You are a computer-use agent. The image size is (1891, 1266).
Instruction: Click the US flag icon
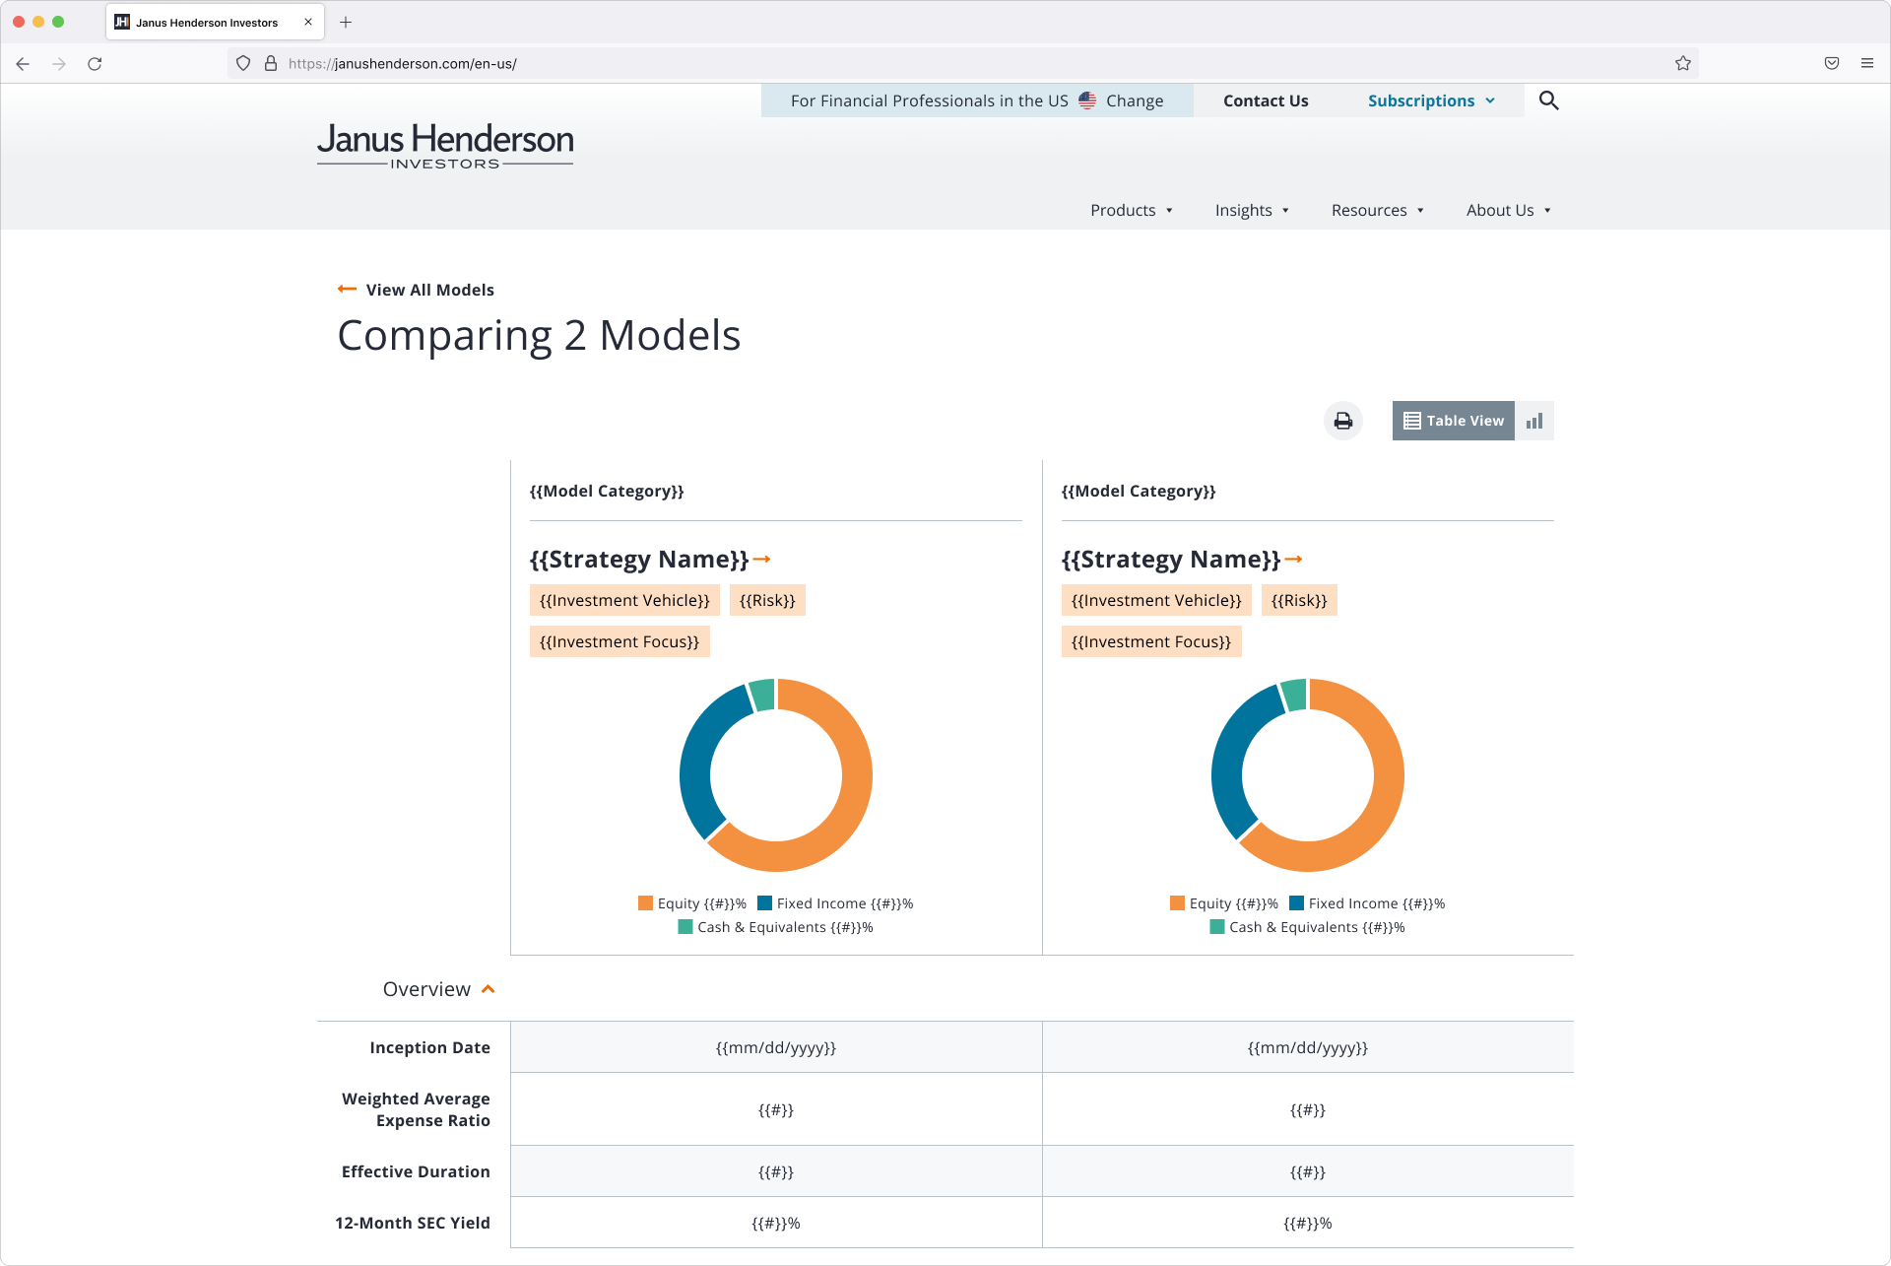[x=1087, y=100]
